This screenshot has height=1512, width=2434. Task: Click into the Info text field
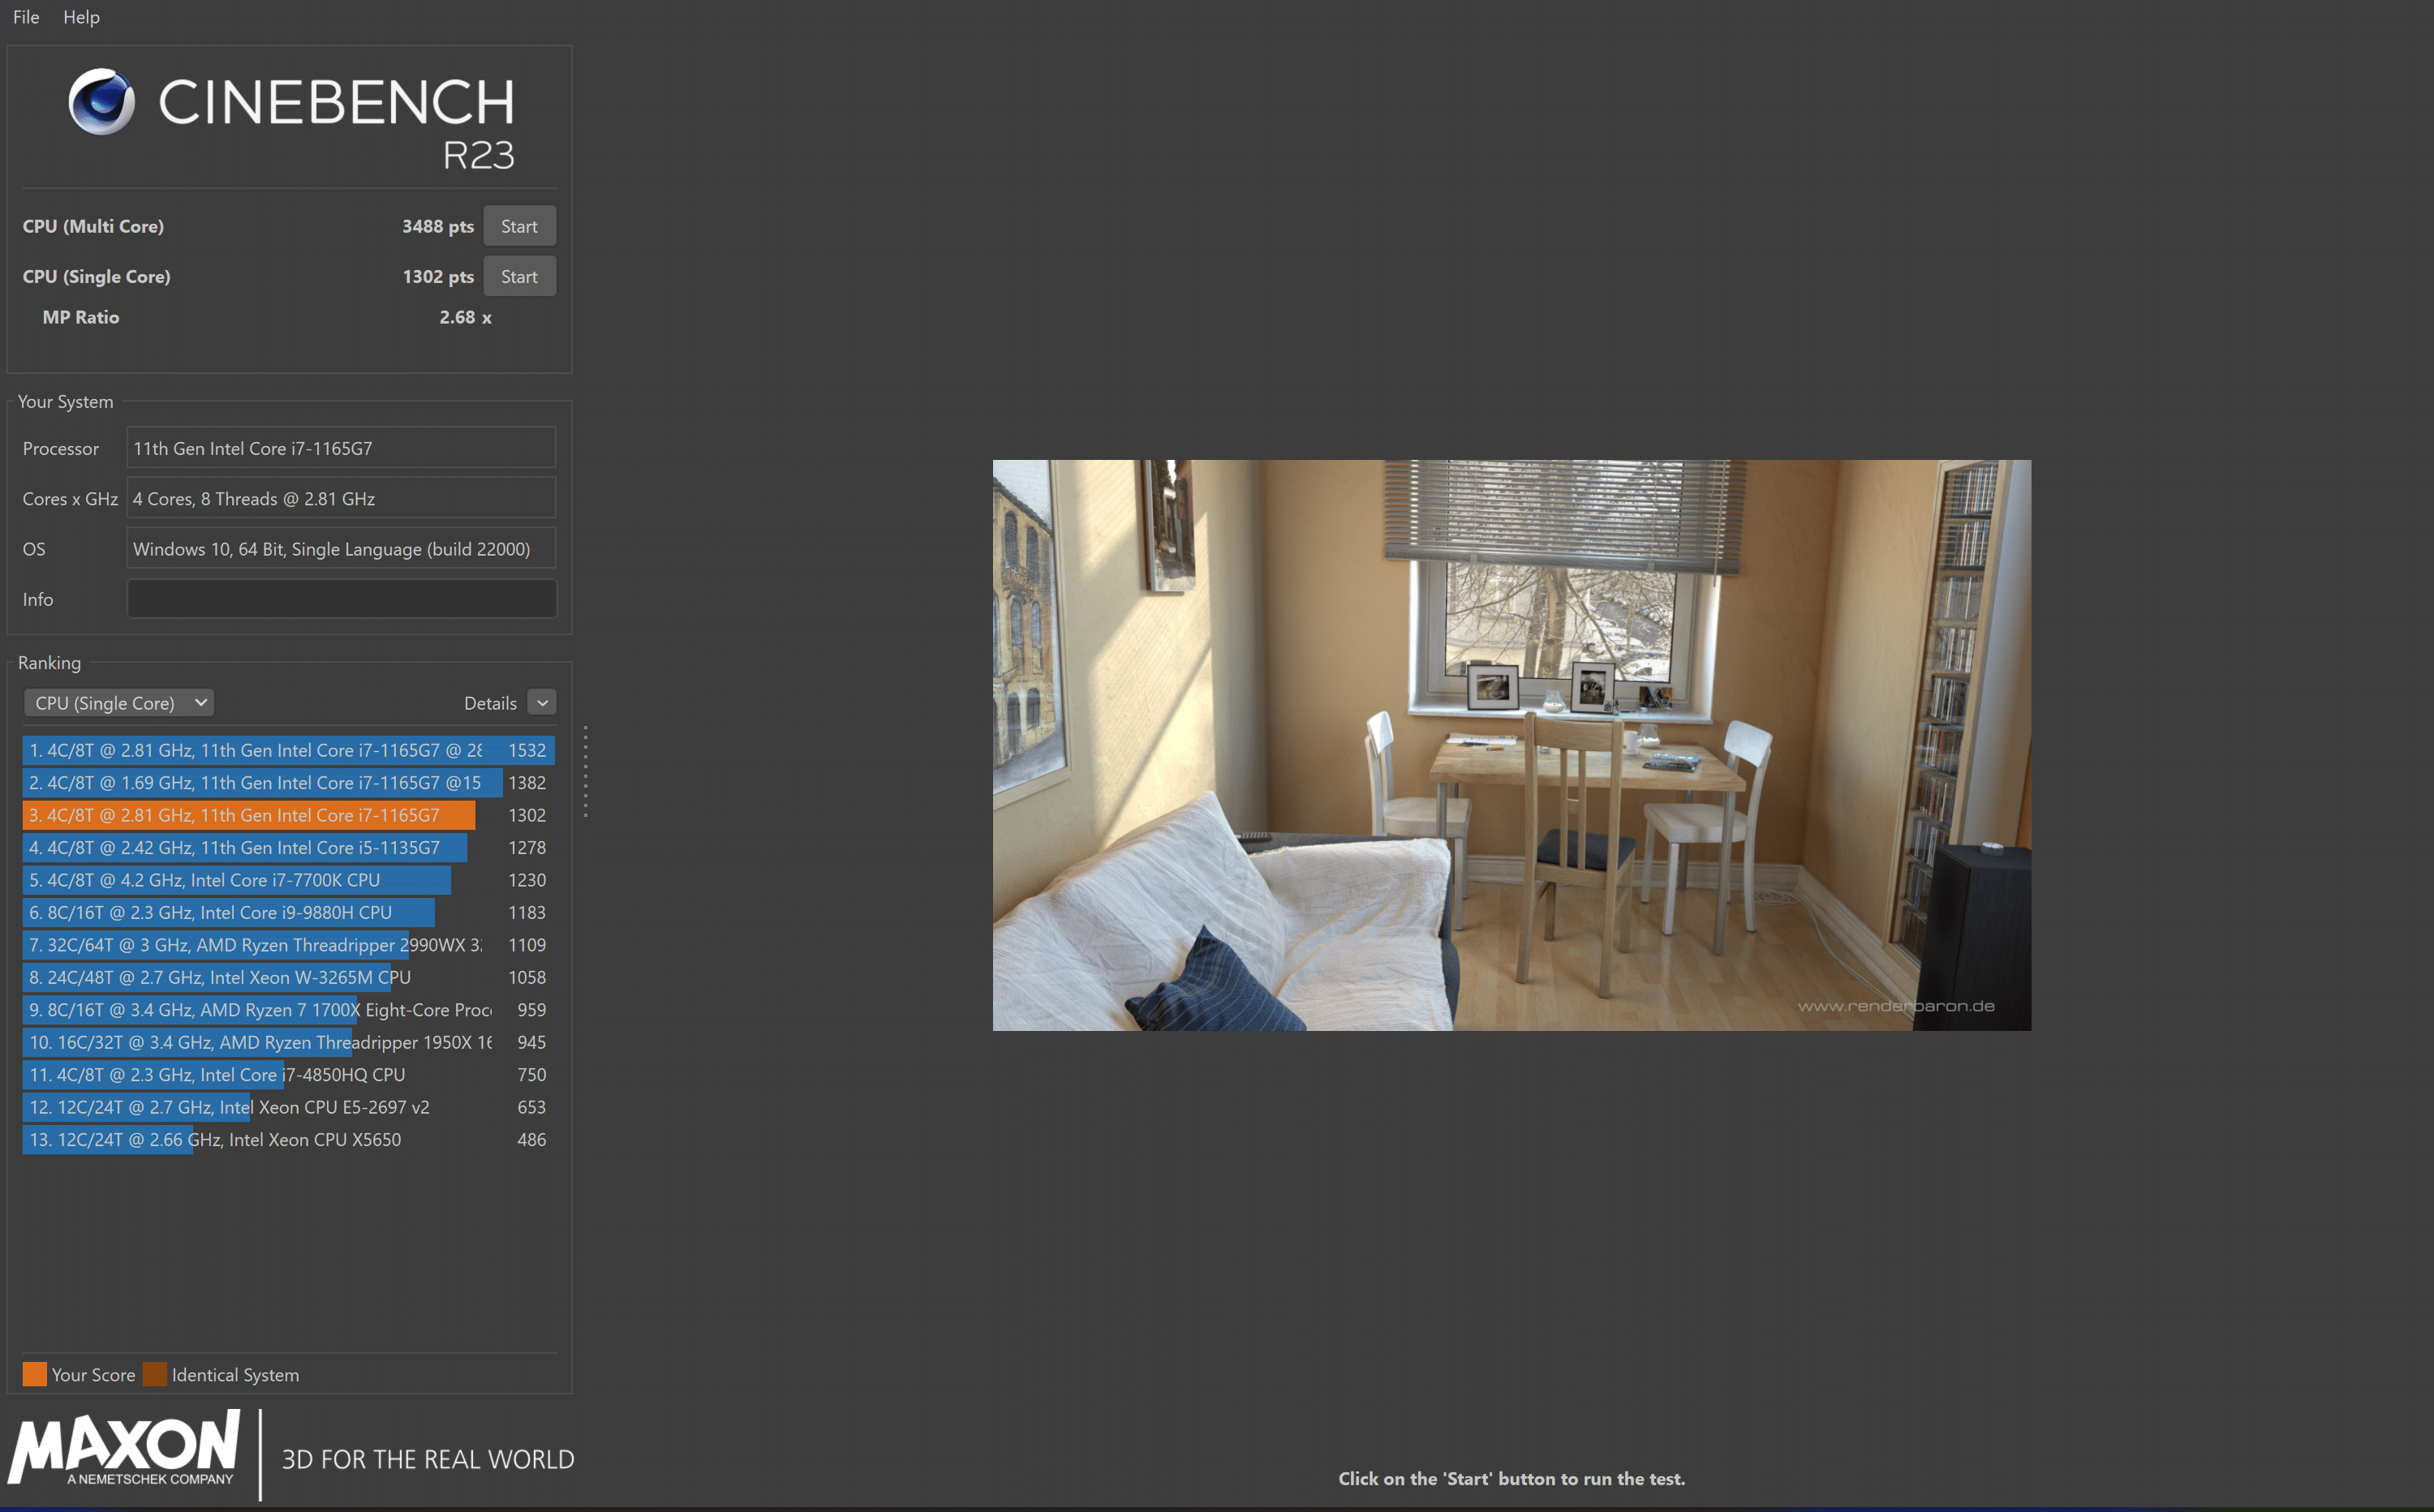tap(341, 599)
